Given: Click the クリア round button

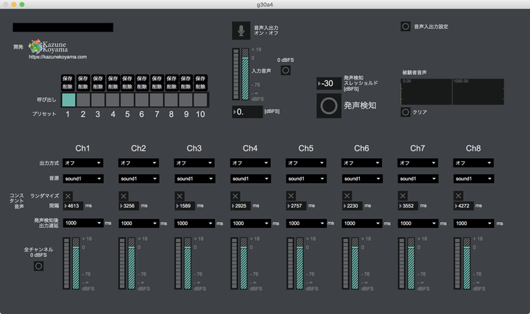Looking at the screenshot, I should pyautogui.click(x=405, y=113).
